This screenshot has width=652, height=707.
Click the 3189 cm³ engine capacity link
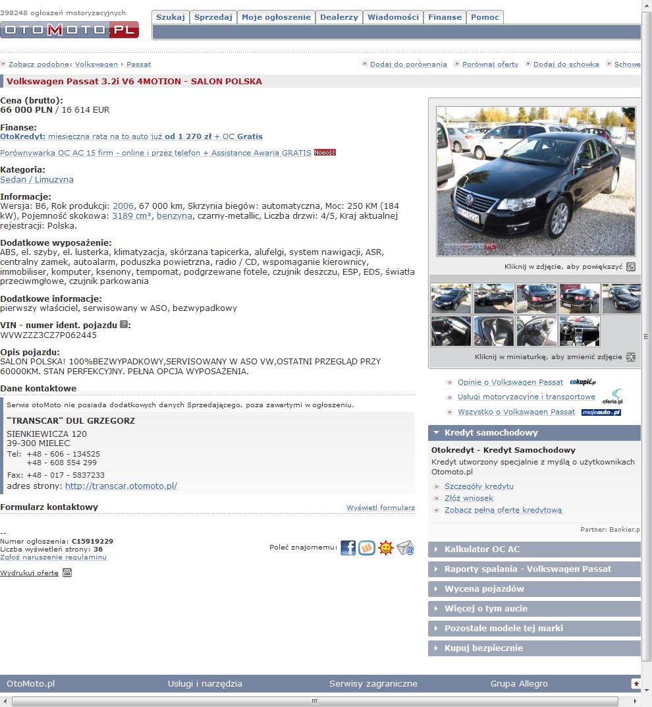pyautogui.click(x=132, y=216)
